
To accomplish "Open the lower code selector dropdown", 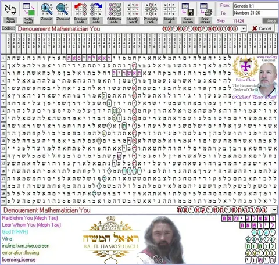I will [274, 210].
